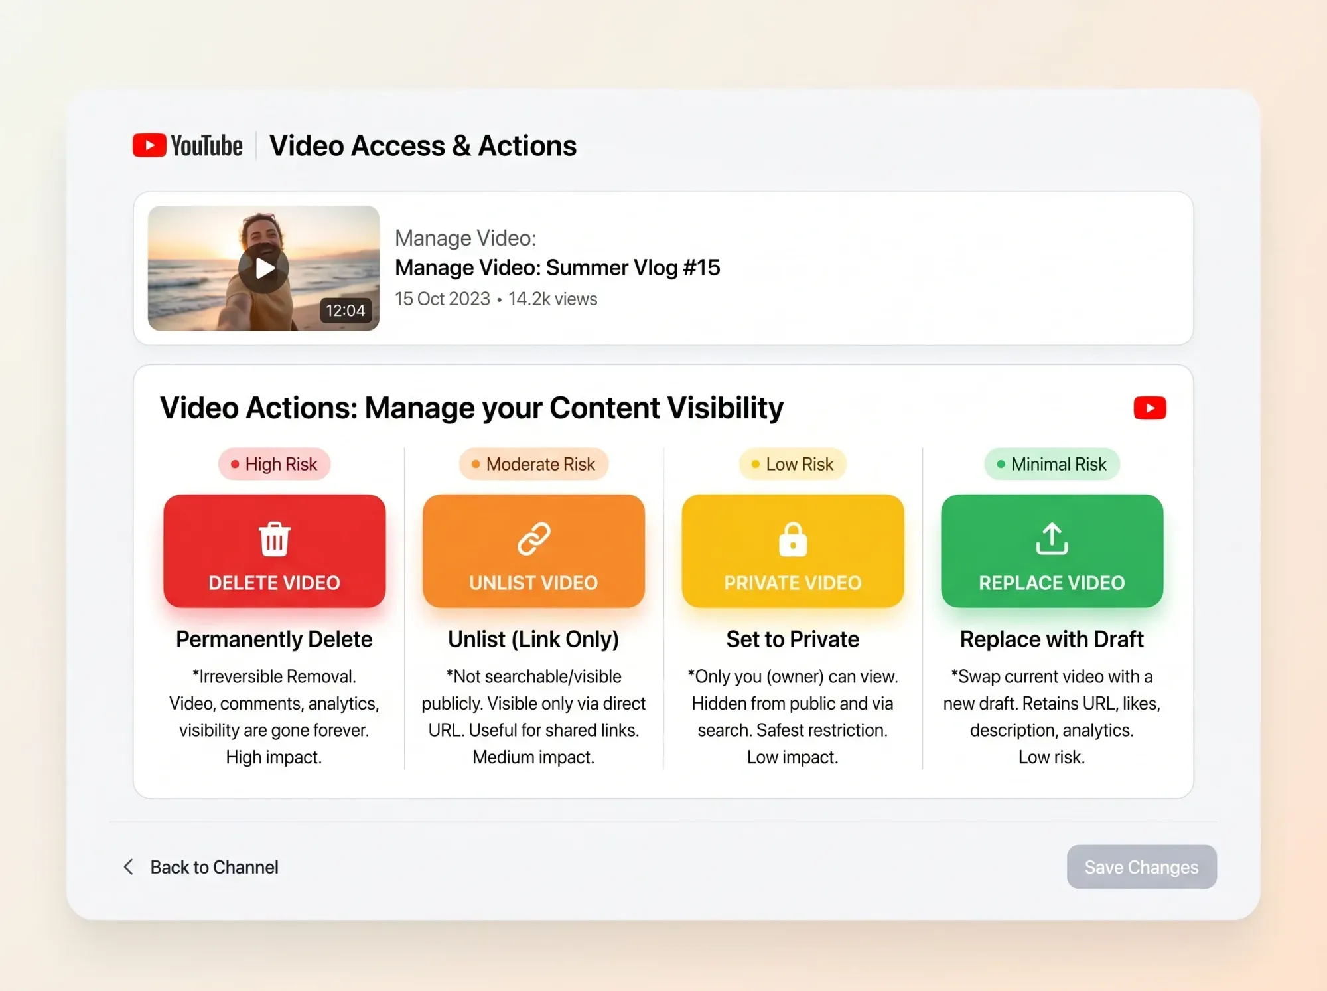Viewport: 1327px width, 991px height.
Task: Click the trash can icon
Action: click(274, 539)
